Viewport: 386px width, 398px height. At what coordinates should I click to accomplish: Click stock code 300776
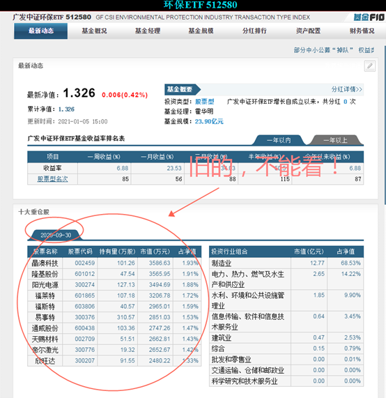tap(85, 350)
